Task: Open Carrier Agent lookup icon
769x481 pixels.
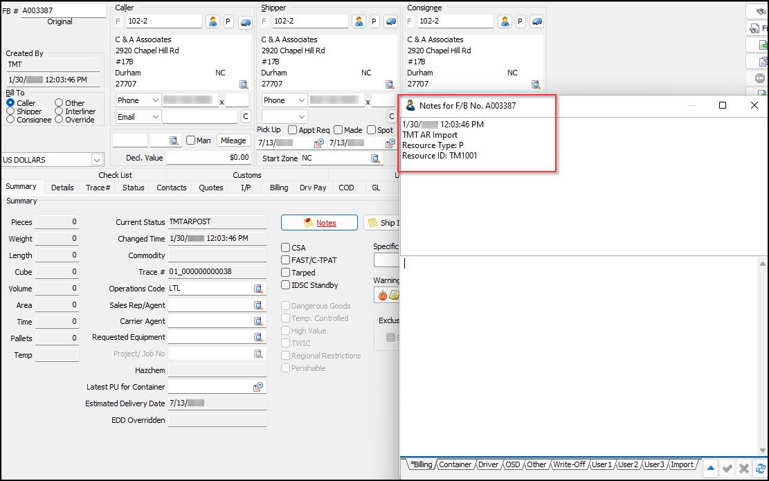Action: click(x=258, y=322)
